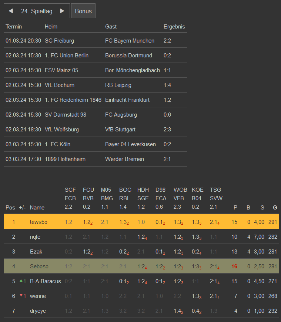
Task: Click the Name column header
Action: (37, 208)
